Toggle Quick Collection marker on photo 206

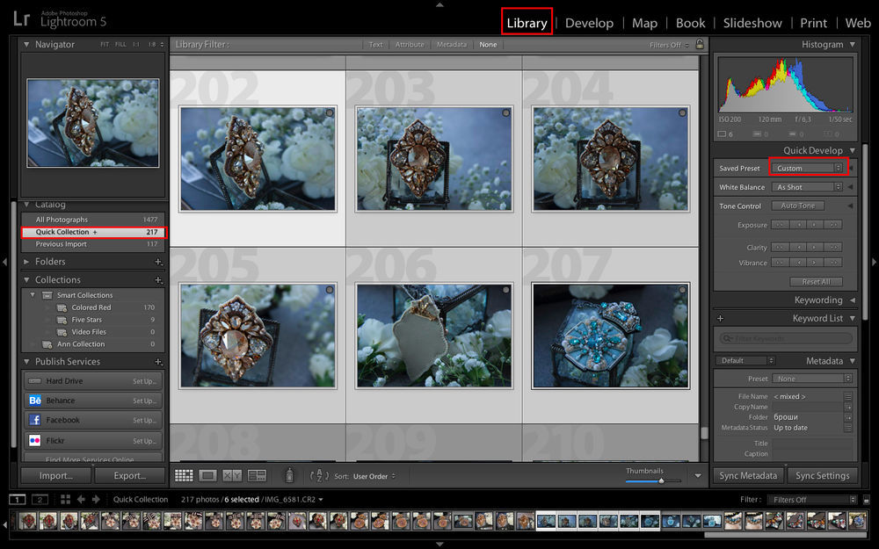coord(506,290)
